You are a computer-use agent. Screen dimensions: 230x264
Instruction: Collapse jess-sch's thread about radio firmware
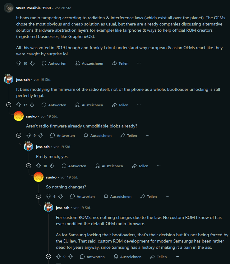pyautogui.click(x=9, y=105)
